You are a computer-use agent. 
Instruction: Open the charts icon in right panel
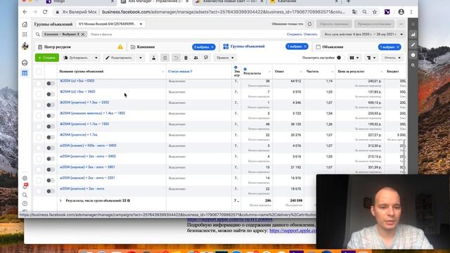coord(413,34)
